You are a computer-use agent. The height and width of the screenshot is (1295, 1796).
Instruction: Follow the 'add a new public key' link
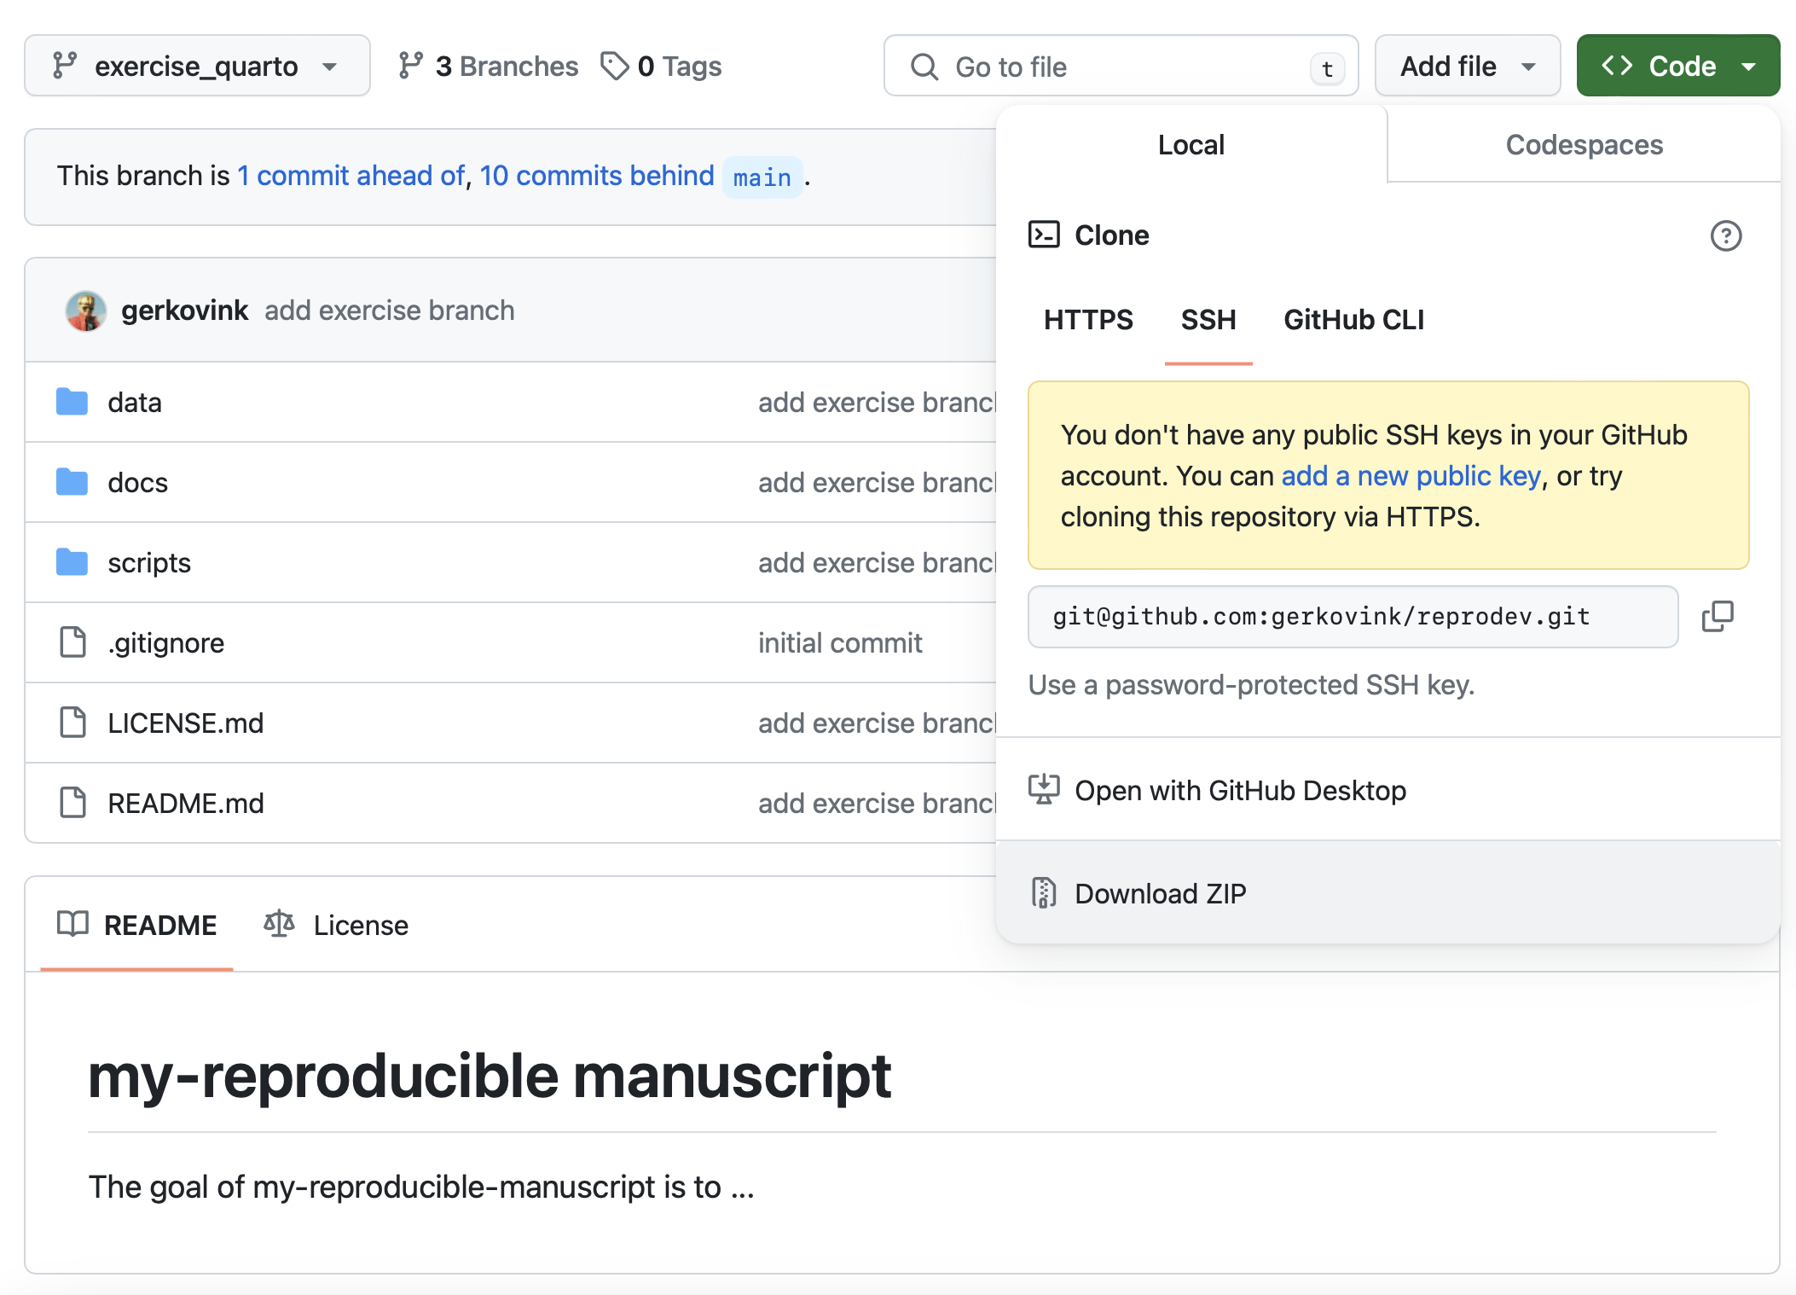tap(1411, 476)
